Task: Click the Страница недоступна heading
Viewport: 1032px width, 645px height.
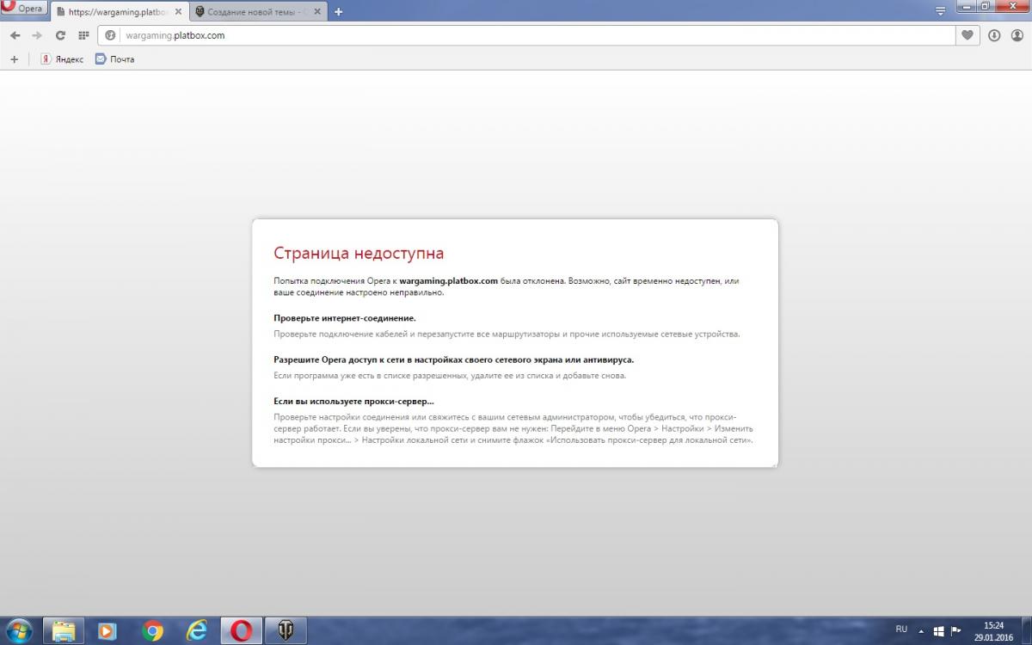Action: click(359, 253)
